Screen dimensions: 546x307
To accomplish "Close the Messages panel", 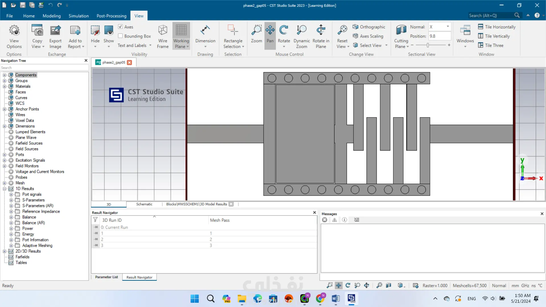I will click(542, 214).
